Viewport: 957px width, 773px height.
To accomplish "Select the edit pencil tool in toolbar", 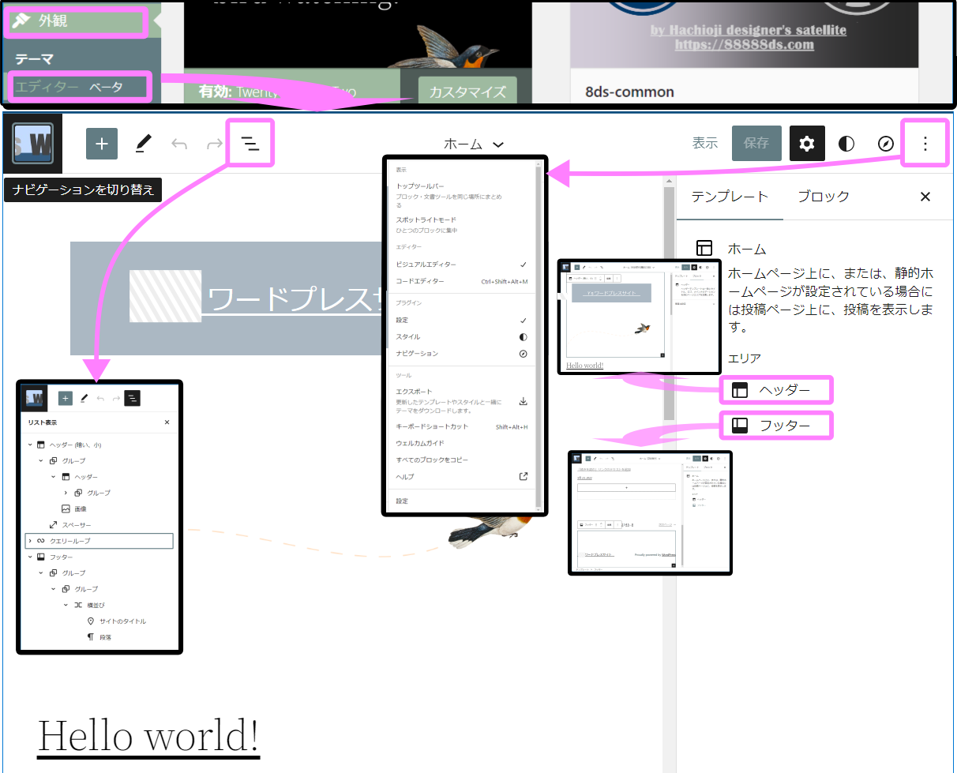I will click(x=143, y=144).
